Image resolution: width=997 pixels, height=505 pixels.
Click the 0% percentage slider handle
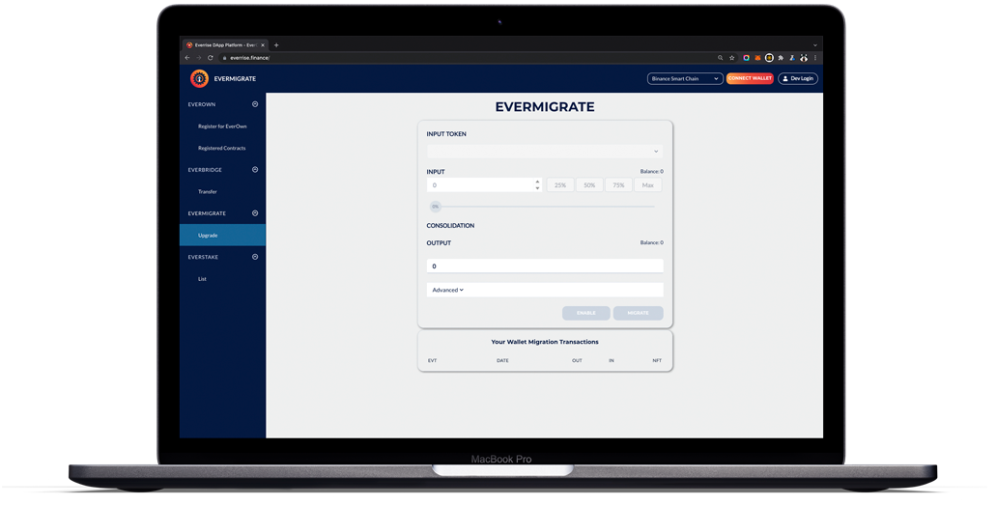435,207
